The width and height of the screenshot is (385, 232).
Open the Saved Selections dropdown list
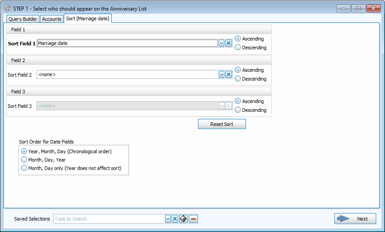coord(168,219)
